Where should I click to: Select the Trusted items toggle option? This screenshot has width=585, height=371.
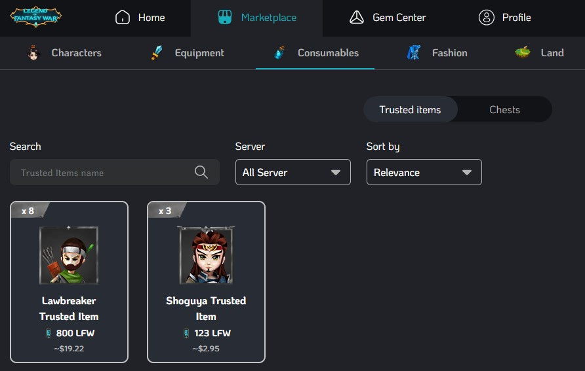(x=411, y=109)
